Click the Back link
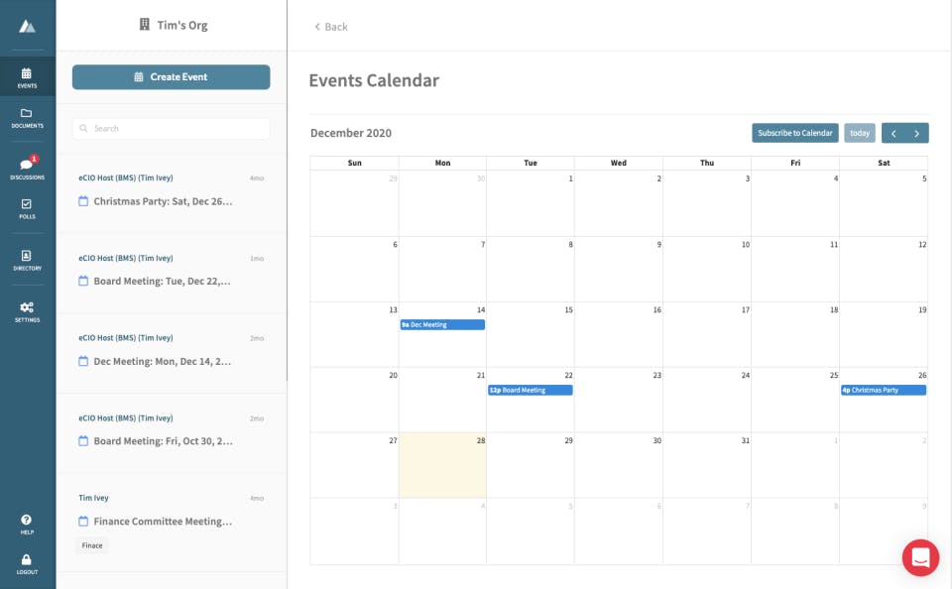 tap(331, 27)
